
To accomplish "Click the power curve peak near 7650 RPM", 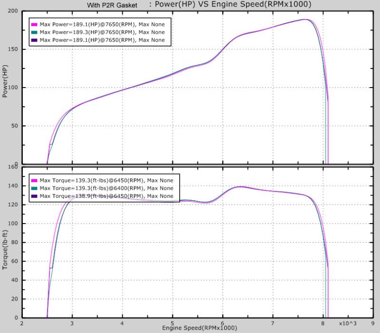I will point(305,20).
